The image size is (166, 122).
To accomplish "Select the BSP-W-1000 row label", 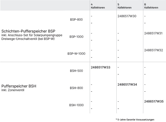I will (x=76, y=53).
